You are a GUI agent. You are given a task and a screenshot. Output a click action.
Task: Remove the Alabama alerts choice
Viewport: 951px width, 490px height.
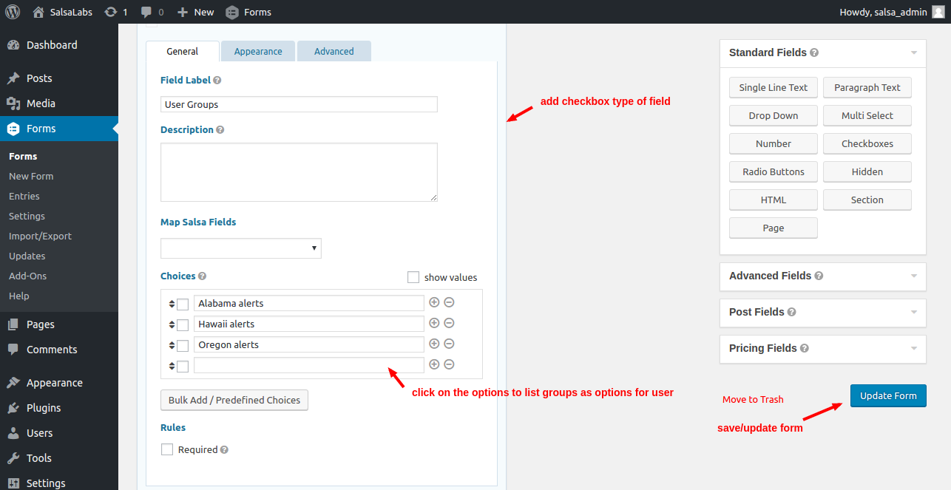(449, 302)
